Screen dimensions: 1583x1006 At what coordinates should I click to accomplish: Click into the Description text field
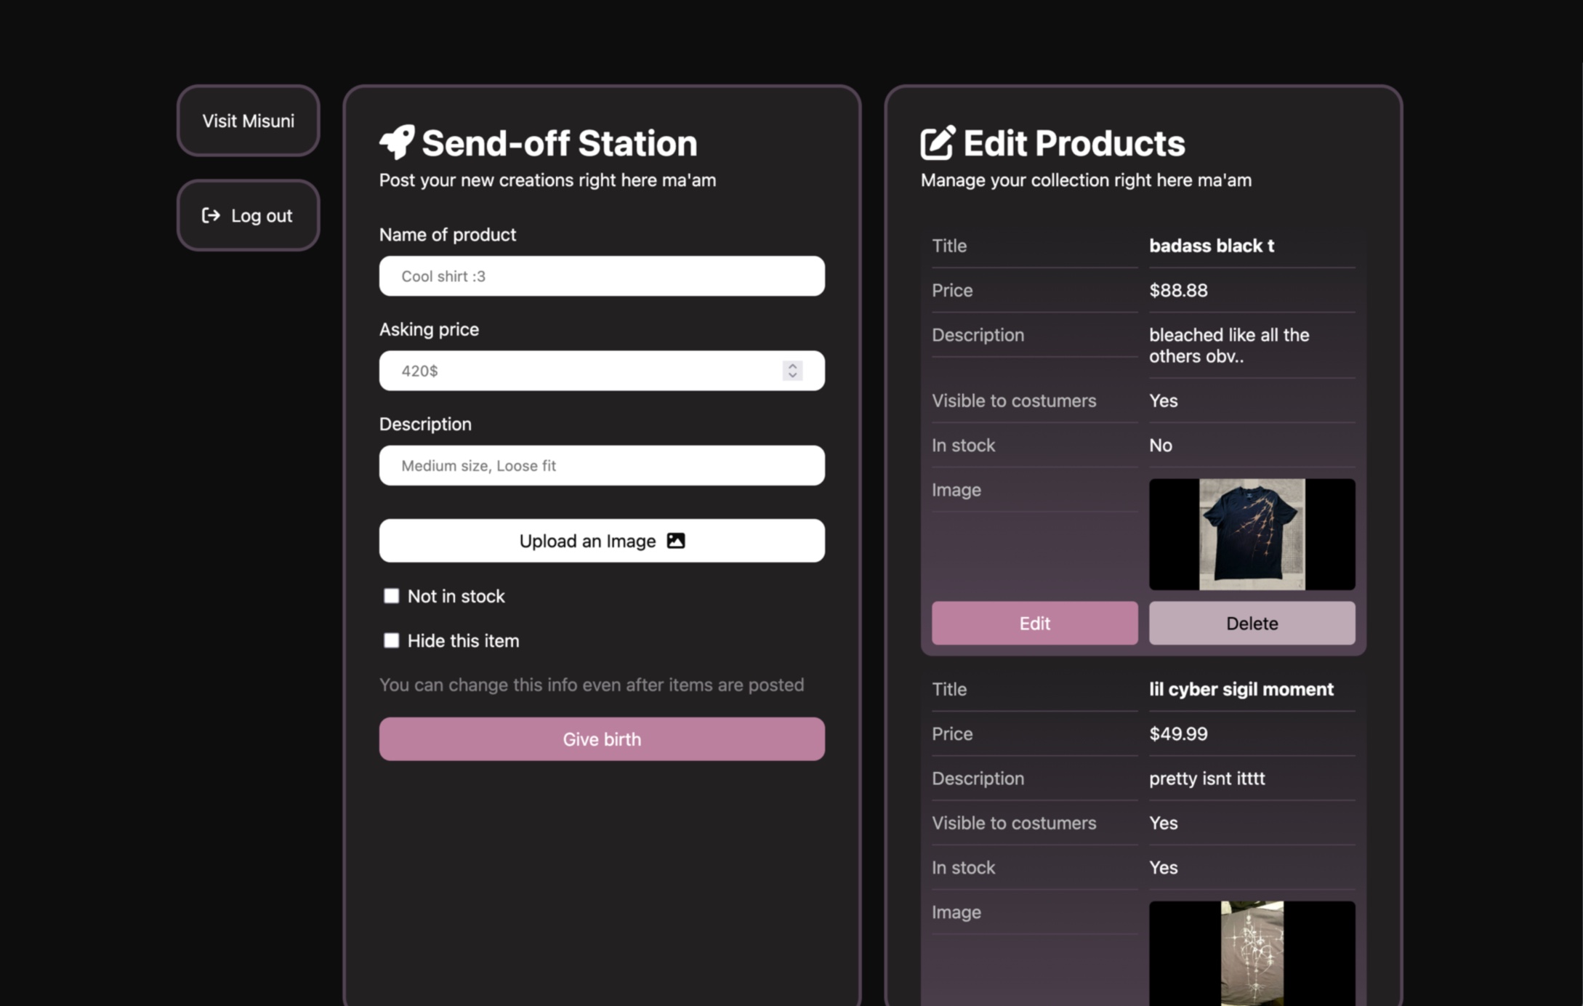[x=601, y=465]
